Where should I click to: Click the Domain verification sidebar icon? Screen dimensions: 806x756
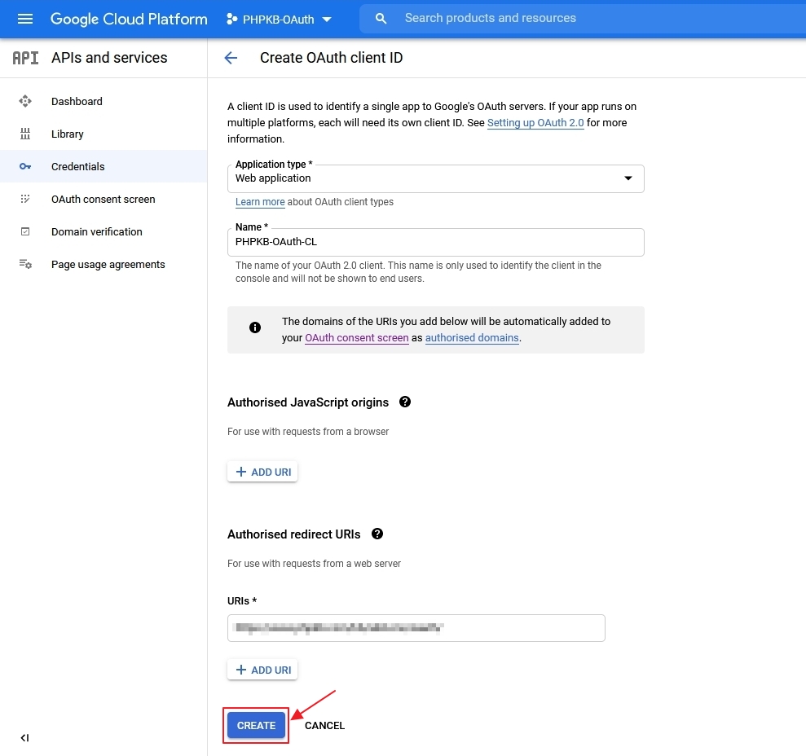25,231
